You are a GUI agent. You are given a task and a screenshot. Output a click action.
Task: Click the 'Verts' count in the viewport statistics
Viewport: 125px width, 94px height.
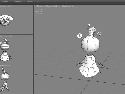coord(39,13)
